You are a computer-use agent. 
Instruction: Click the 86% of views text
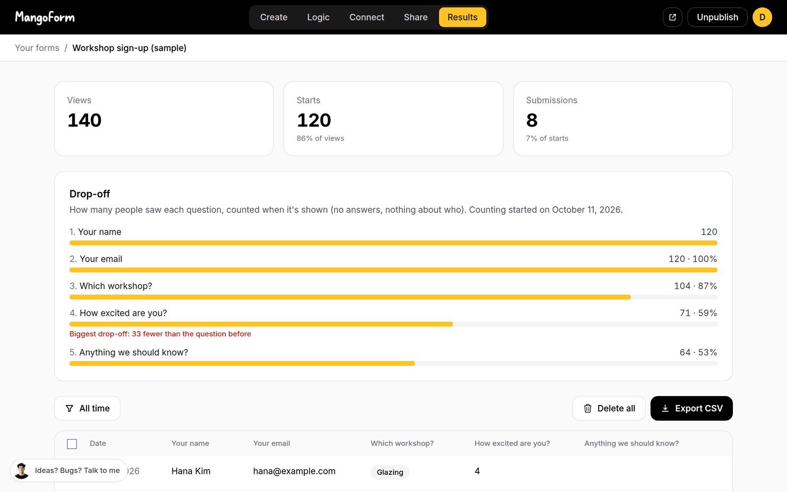click(x=320, y=138)
